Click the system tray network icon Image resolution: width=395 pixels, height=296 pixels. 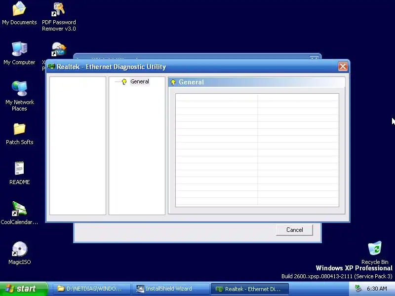358,289
